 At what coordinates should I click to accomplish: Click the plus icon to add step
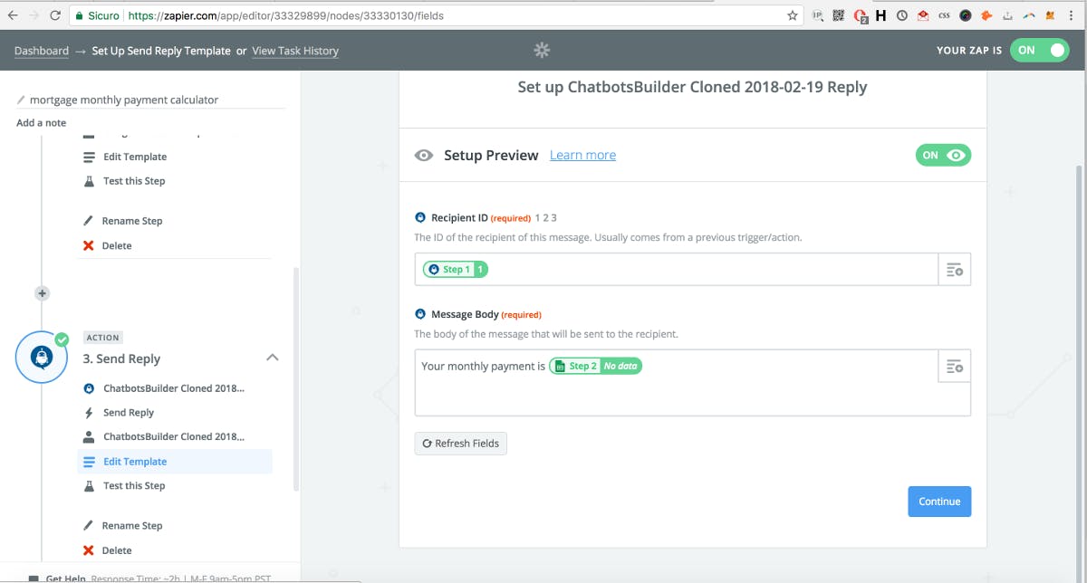click(42, 293)
